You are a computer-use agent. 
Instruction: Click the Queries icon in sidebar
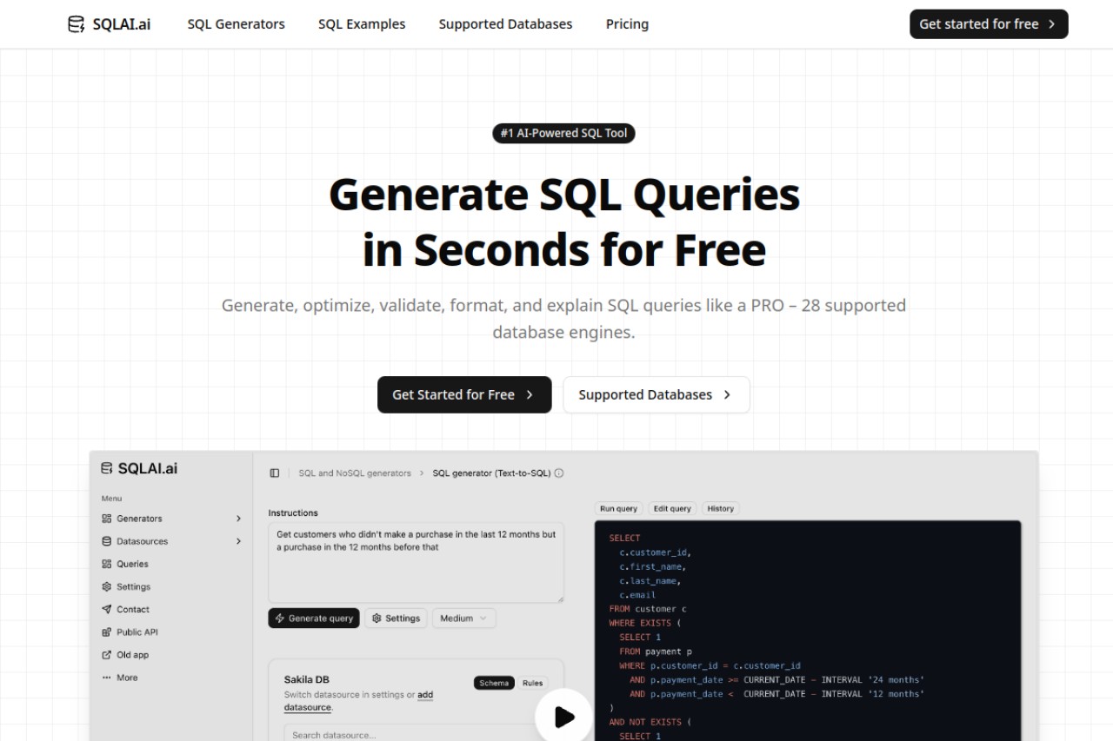[107, 564]
